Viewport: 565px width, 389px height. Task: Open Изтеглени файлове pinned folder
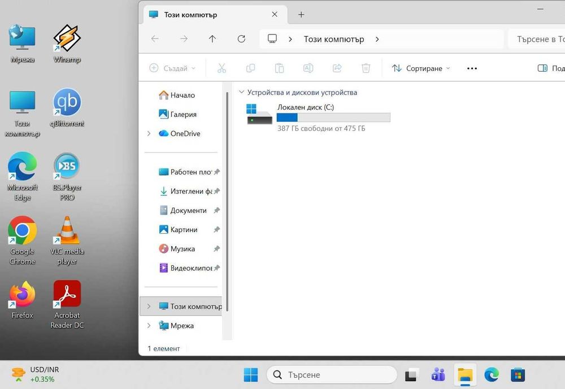[185, 191]
